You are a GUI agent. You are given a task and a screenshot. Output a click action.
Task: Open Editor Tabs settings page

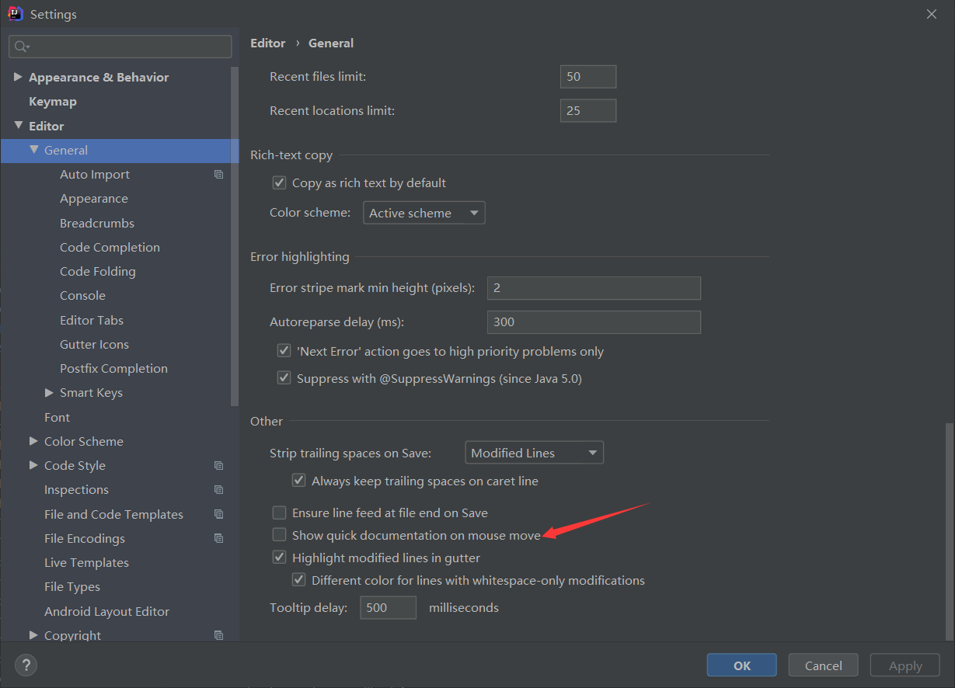[x=92, y=320]
